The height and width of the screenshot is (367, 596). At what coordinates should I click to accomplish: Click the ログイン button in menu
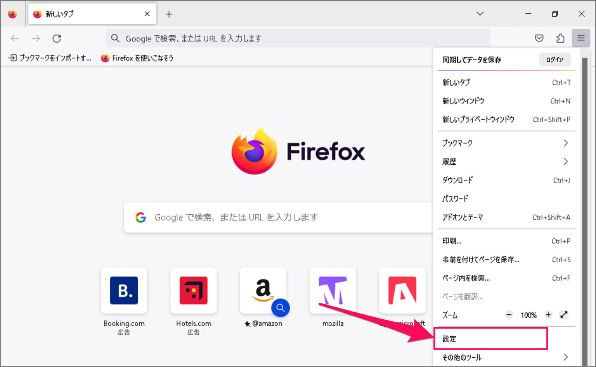click(x=554, y=60)
